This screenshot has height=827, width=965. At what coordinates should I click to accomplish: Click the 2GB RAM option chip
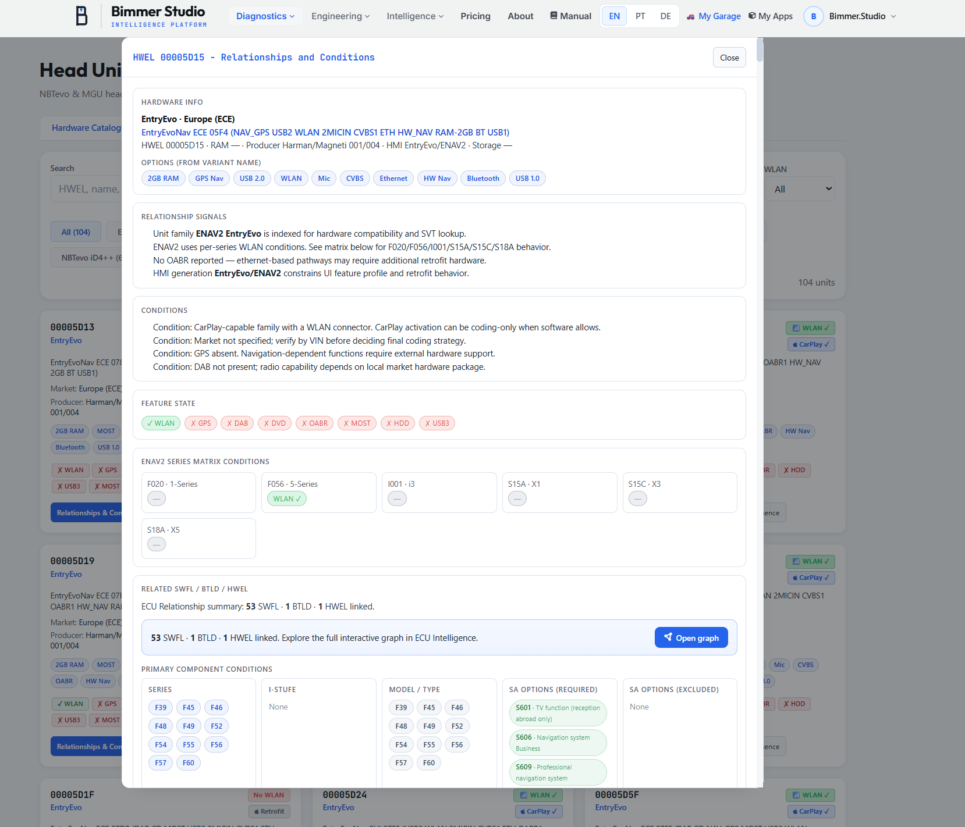[x=164, y=179]
